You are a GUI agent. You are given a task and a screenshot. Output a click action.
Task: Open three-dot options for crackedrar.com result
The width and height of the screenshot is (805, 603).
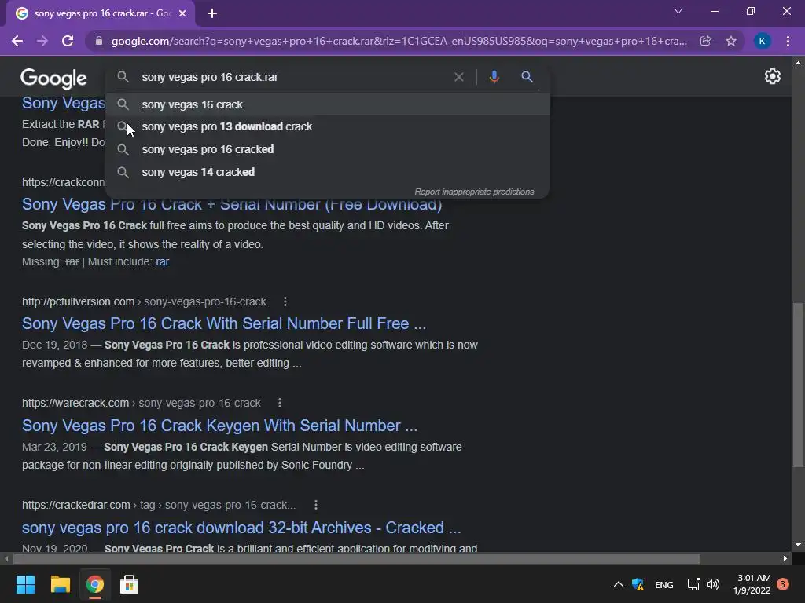coord(316,505)
